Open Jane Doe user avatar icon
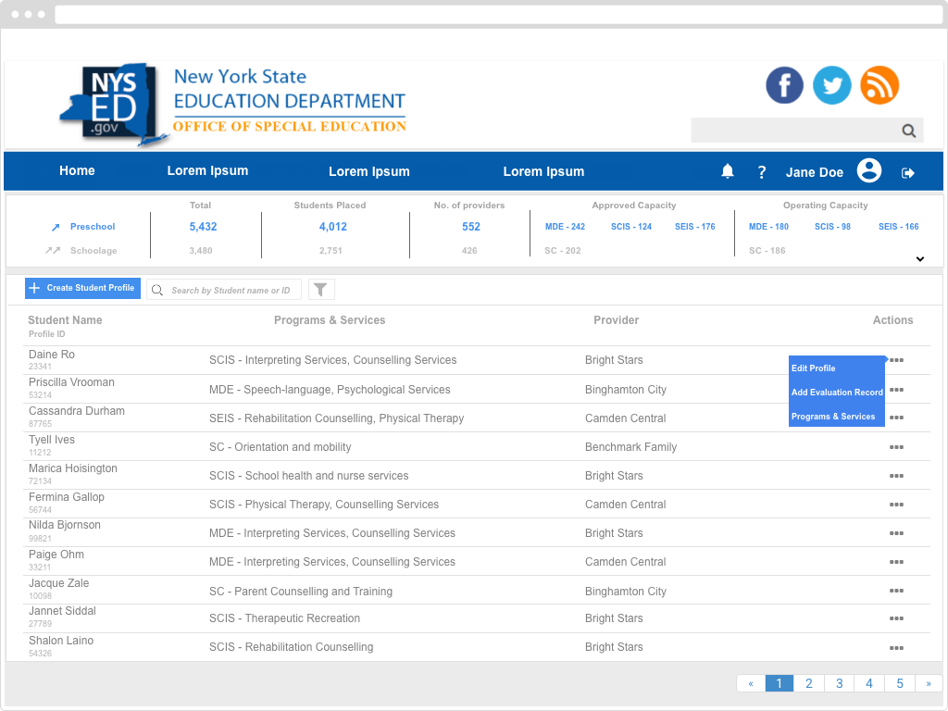 coord(868,171)
